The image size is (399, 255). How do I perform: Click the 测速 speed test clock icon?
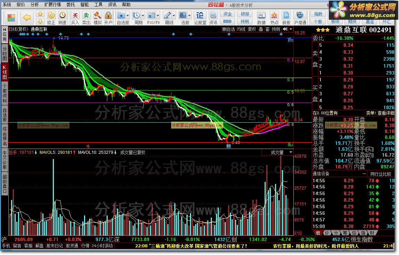coord(63,16)
